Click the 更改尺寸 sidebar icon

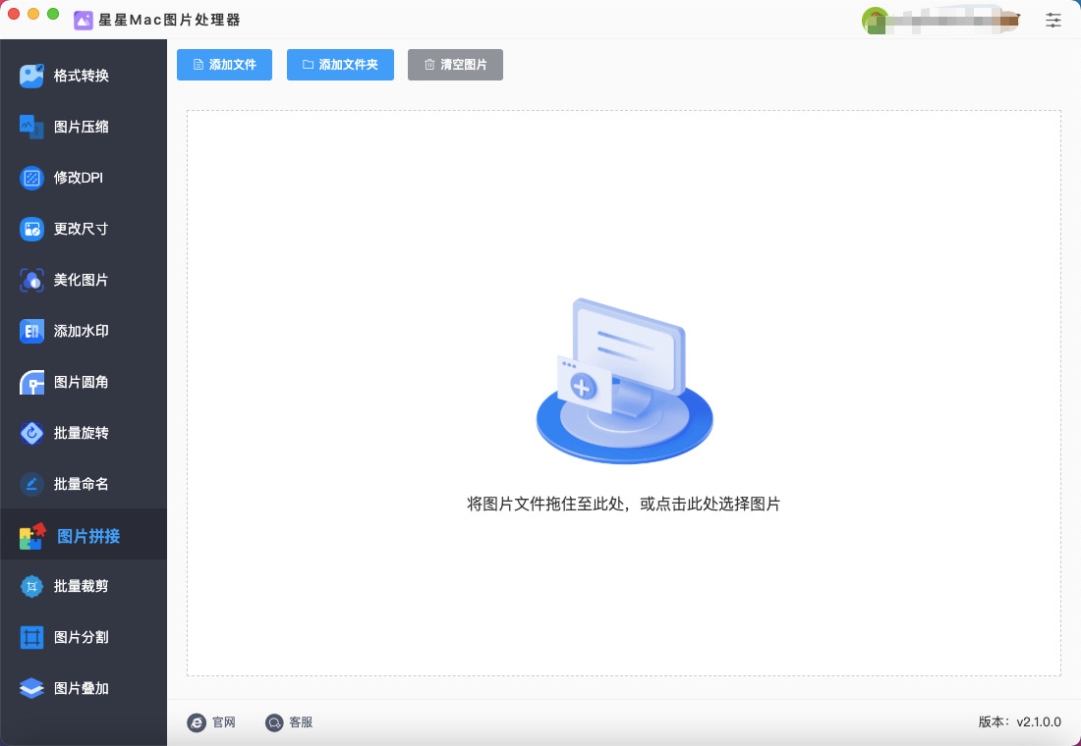click(31, 229)
